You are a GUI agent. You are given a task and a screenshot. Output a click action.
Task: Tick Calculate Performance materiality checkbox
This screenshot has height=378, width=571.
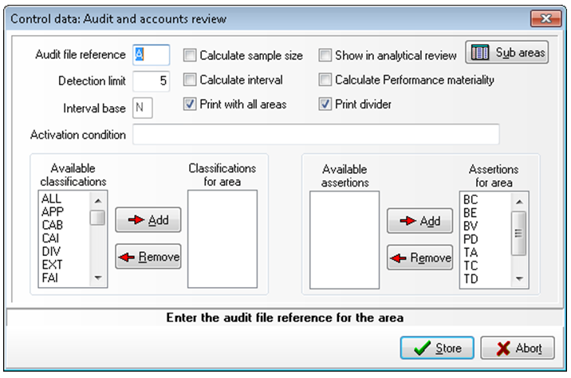click(325, 80)
